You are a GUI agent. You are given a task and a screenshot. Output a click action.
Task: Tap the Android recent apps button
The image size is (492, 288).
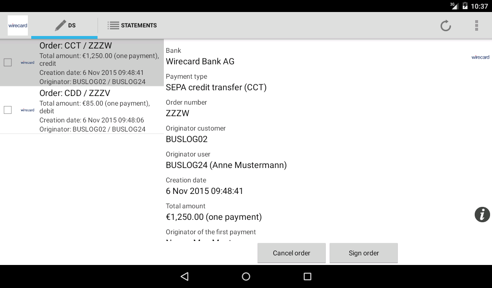[307, 276]
